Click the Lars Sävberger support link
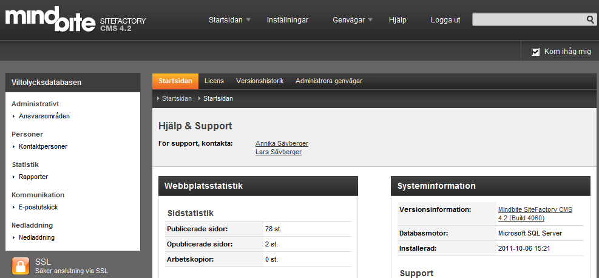This screenshot has width=599, height=278. pyautogui.click(x=279, y=152)
